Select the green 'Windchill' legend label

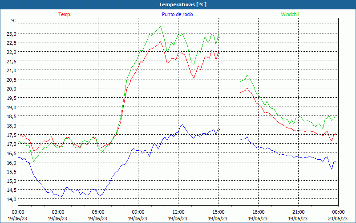[290, 14]
